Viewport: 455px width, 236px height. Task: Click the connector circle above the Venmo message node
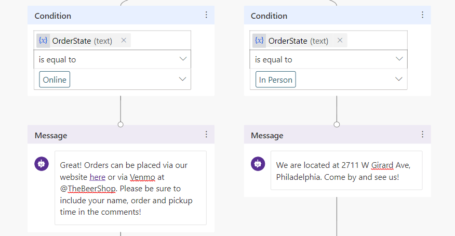tap(121, 125)
